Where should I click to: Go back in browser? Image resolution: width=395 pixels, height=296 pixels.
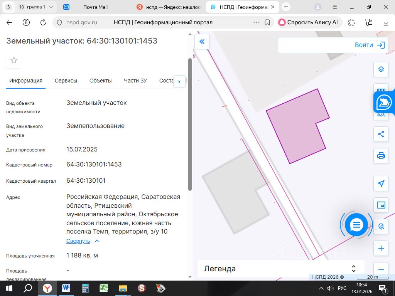(9, 22)
